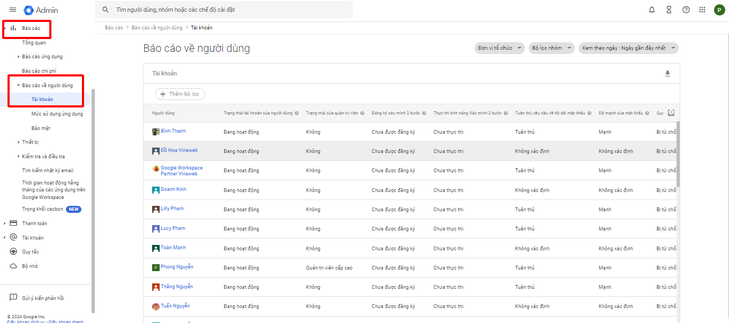Click Báo cáo in the breadcrumb

click(x=114, y=28)
